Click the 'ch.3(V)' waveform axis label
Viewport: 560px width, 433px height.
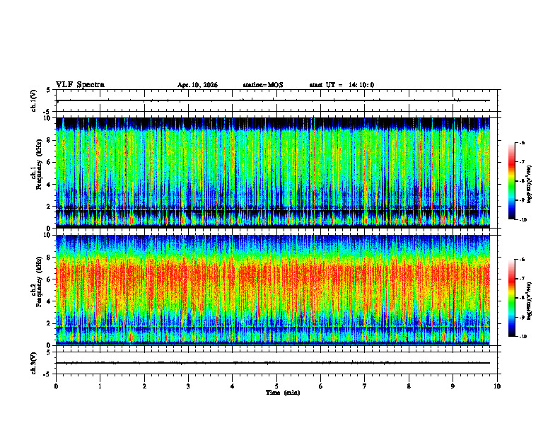(33, 364)
